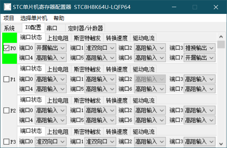The image size is (227, 148).
Task: Click the application icon in title bar
Action: 8,7
